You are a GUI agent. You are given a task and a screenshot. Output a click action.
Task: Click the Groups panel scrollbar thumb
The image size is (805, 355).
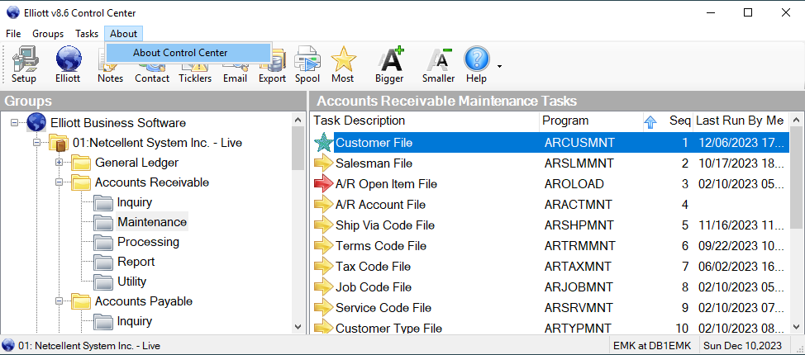click(x=298, y=149)
